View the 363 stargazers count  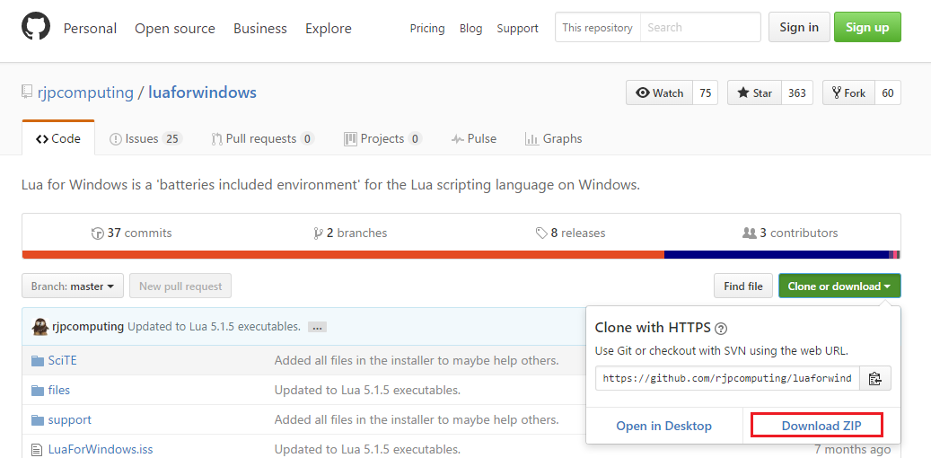797,92
